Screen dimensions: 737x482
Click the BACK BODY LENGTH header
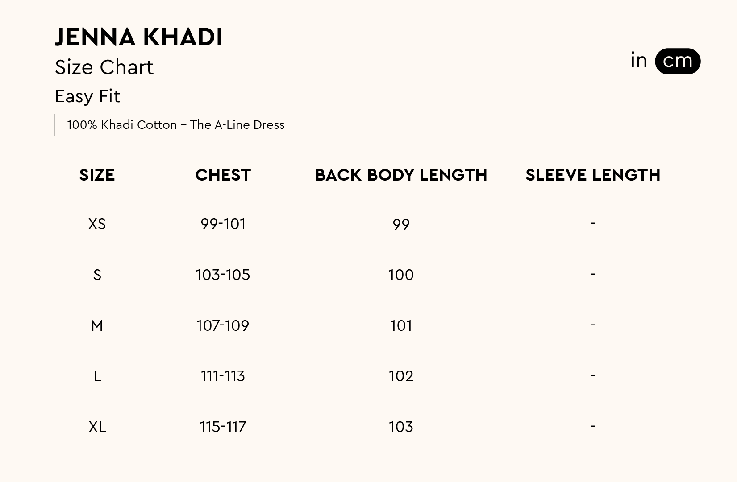click(x=401, y=175)
